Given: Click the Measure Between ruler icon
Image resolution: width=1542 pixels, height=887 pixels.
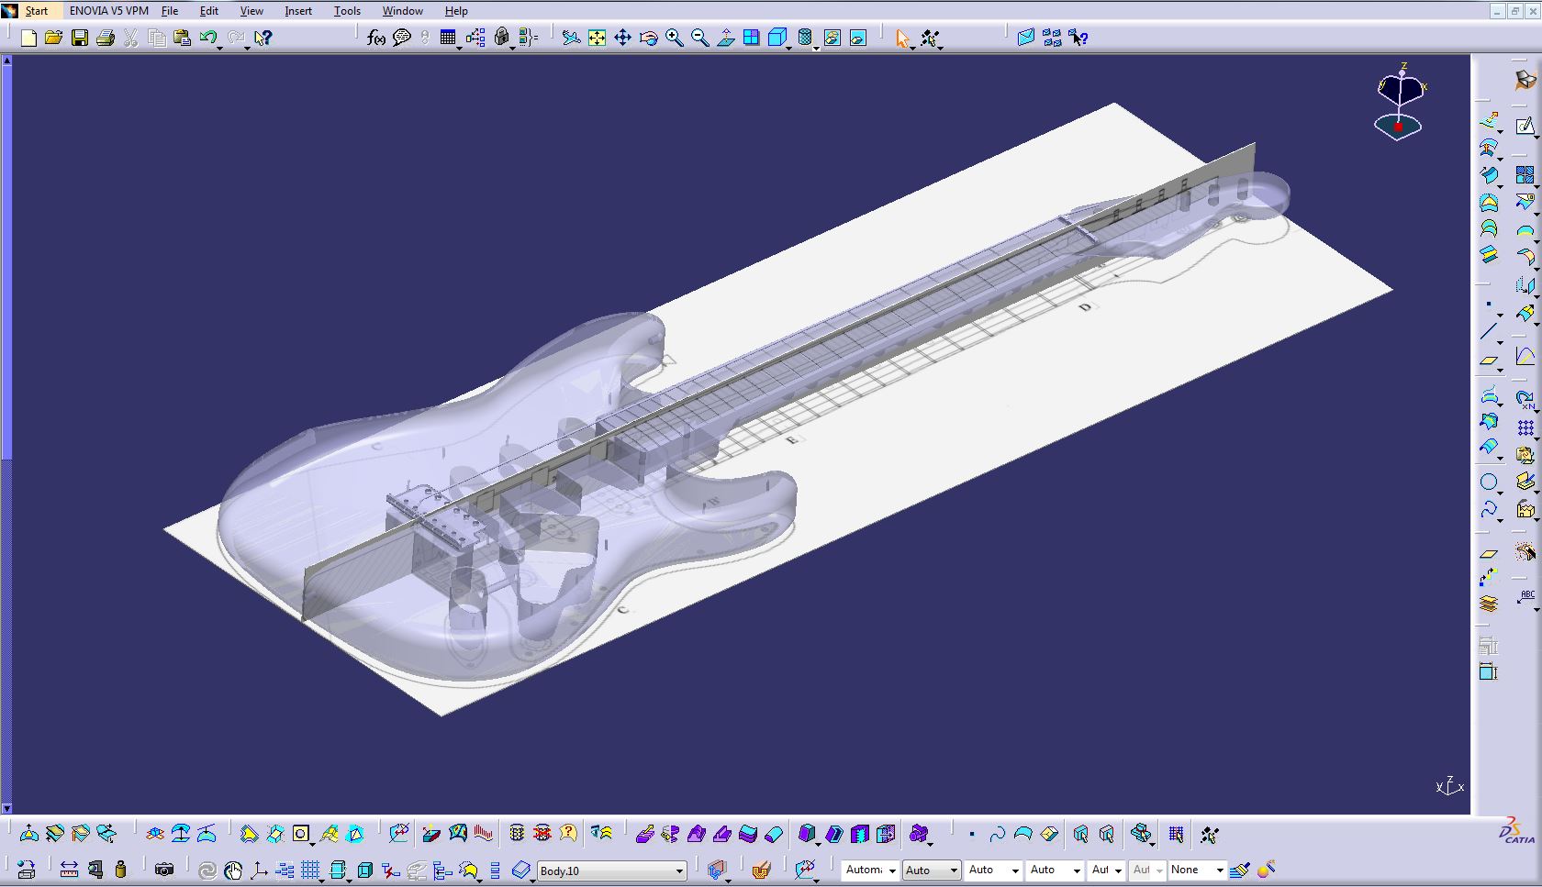Looking at the screenshot, I should tap(69, 870).
